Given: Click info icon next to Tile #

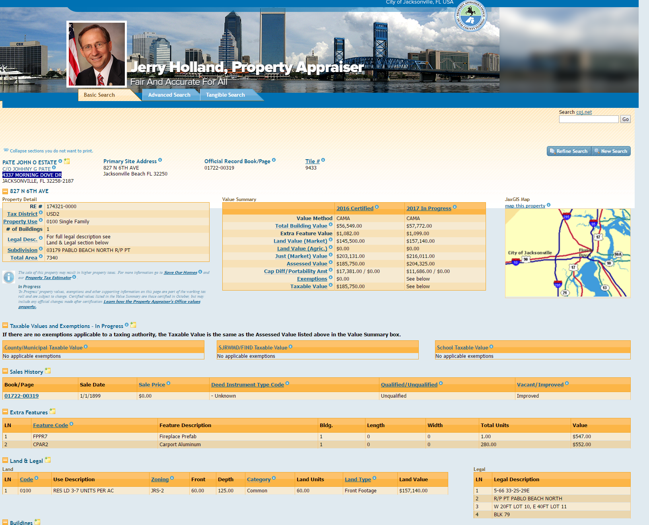Looking at the screenshot, I should 323,160.
